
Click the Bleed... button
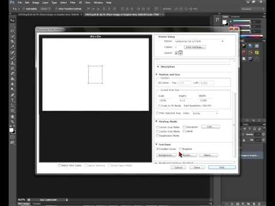click(208, 155)
